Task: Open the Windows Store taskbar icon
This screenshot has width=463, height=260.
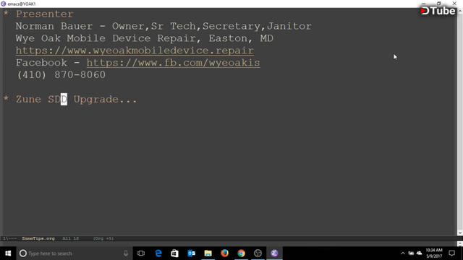Action: (x=174, y=253)
